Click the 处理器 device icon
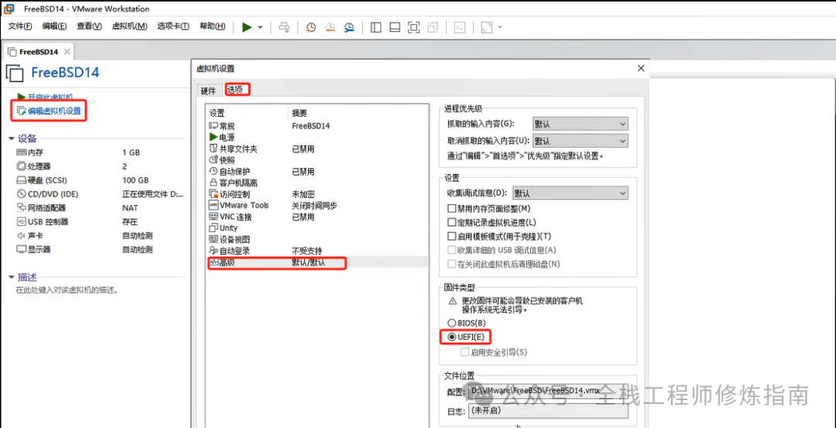The image size is (836, 428). (22, 166)
